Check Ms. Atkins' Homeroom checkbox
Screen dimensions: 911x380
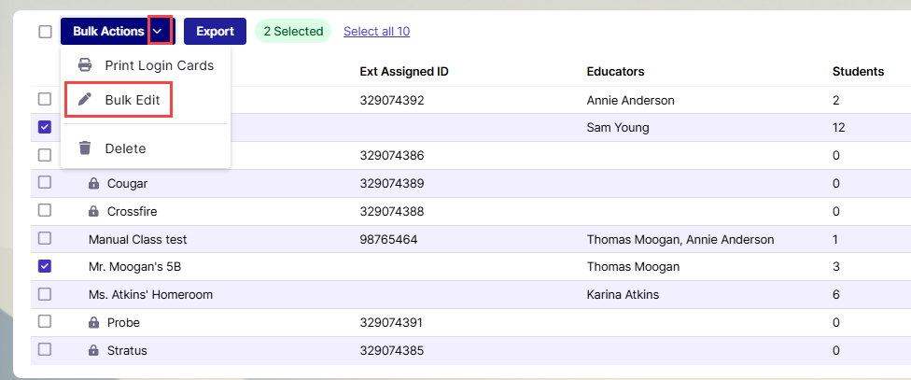[45, 294]
